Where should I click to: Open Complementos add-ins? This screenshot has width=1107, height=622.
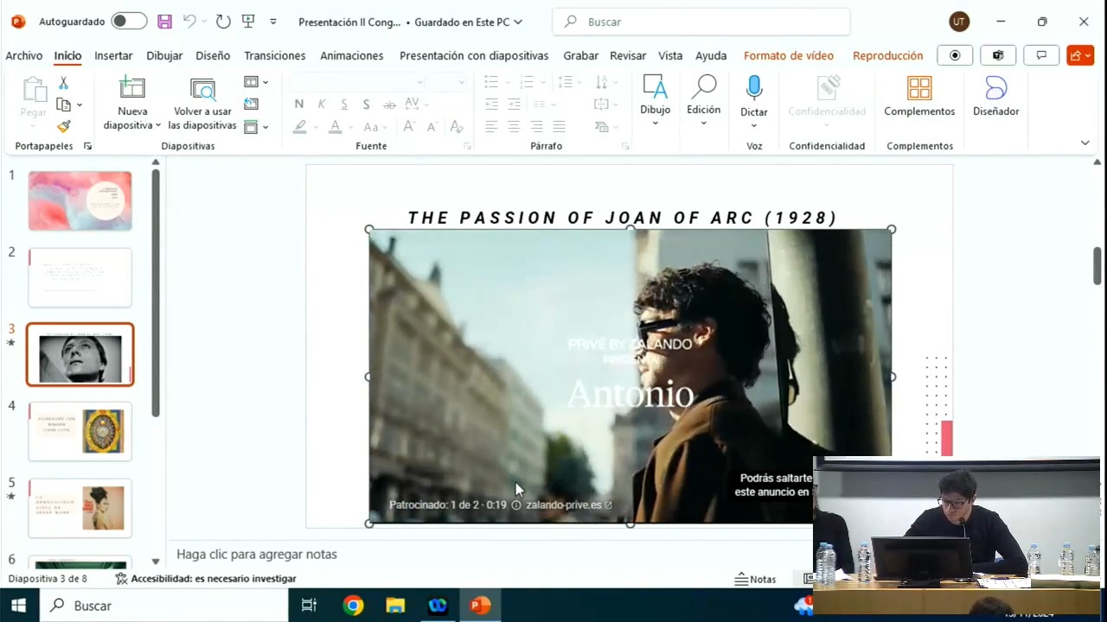[919, 96]
